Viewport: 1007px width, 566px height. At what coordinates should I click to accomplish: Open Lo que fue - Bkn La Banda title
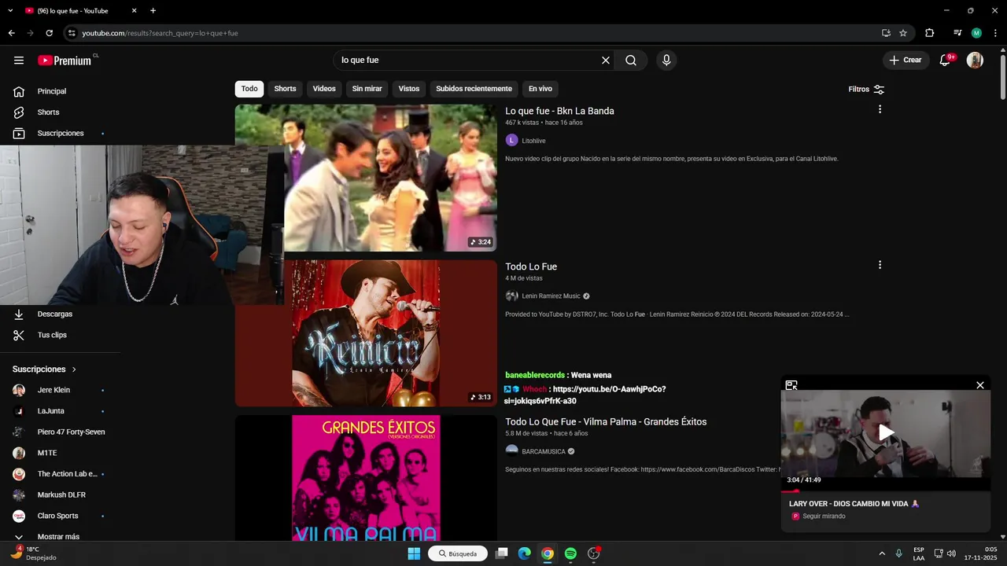[x=559, y=111]
